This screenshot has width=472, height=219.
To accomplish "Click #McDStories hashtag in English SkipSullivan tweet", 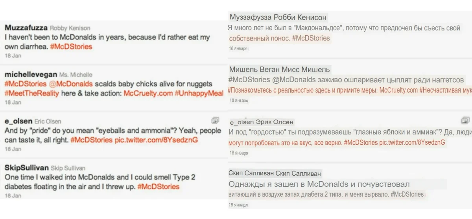I will 158,186.
